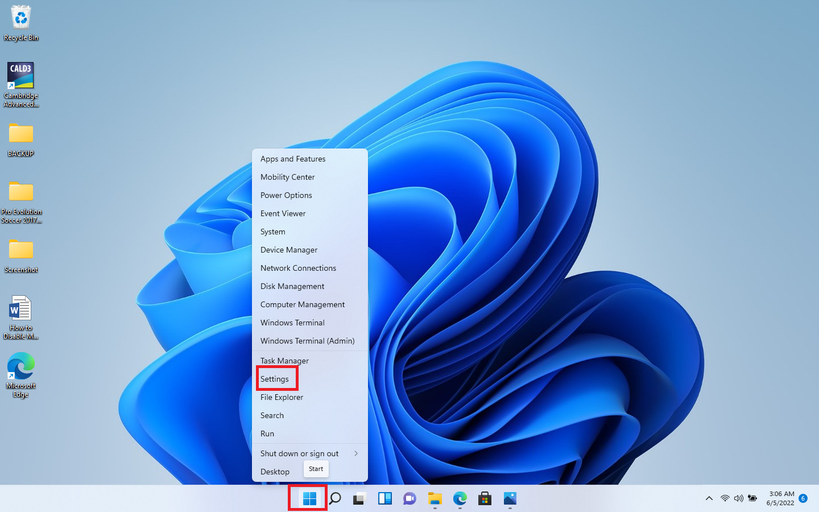
Task: Launch Microsoft Edge from the taskbar
Action: [460, 499]
